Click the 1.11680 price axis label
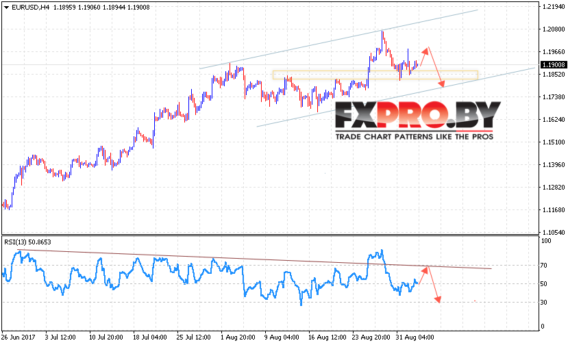This screenshot has height=345, width=568. [x=554, y=210]
